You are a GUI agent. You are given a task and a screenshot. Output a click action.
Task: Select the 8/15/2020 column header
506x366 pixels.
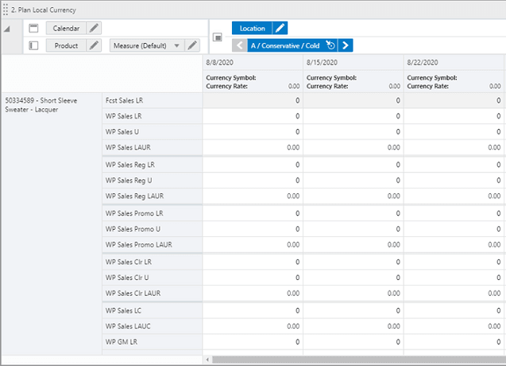(x=353, y=62)
